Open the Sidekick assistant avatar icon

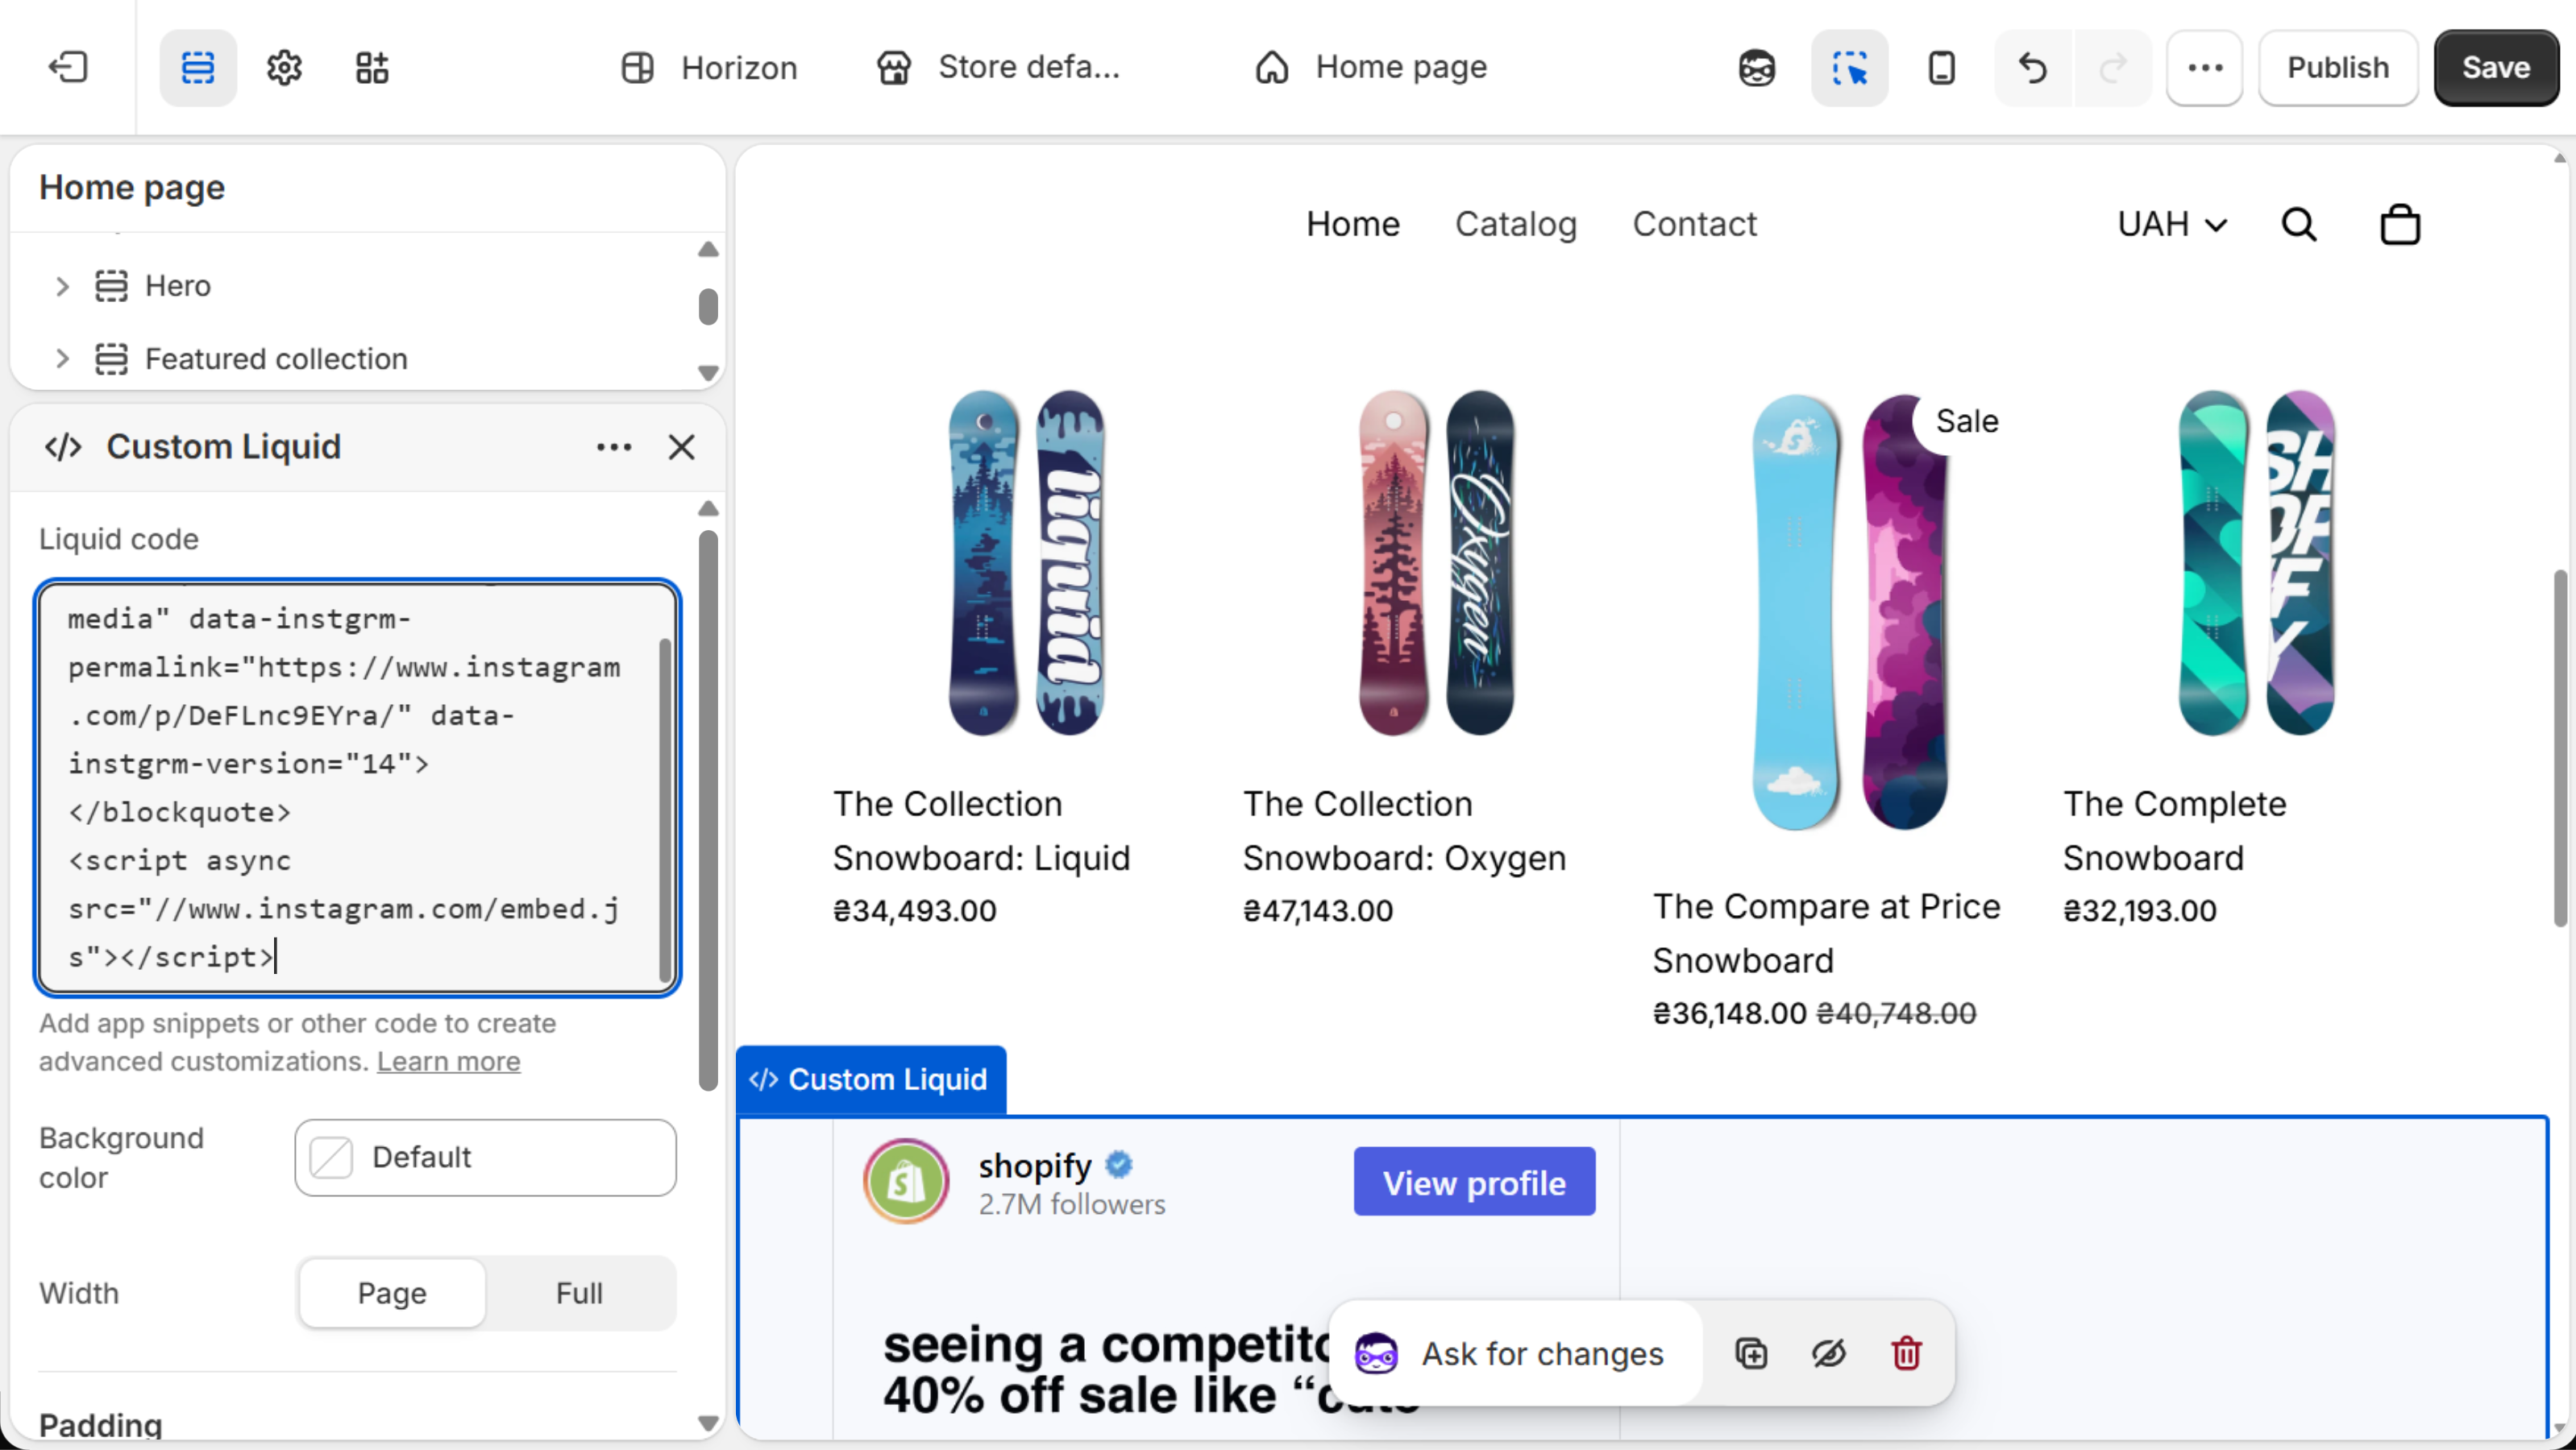[1757, 67]
